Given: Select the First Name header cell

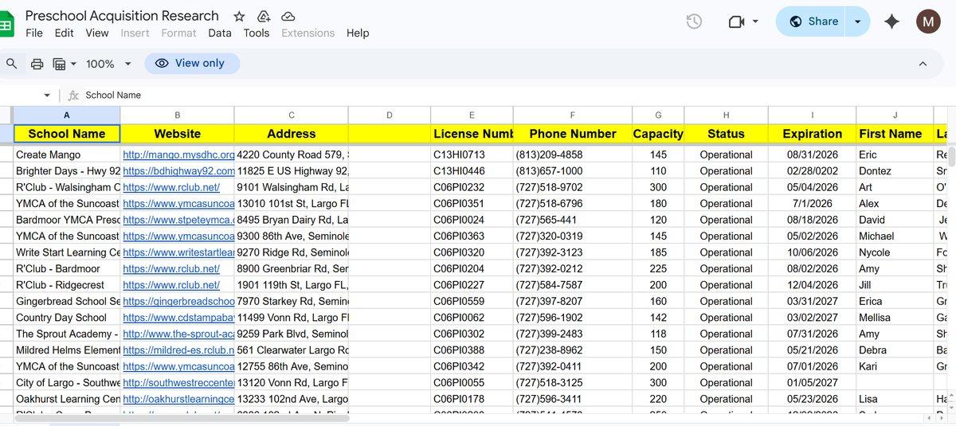Looking at the screenshot, I should (895, 134).
